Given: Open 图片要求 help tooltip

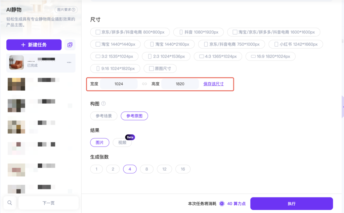Looking at the screenshot, I should 66,10.
